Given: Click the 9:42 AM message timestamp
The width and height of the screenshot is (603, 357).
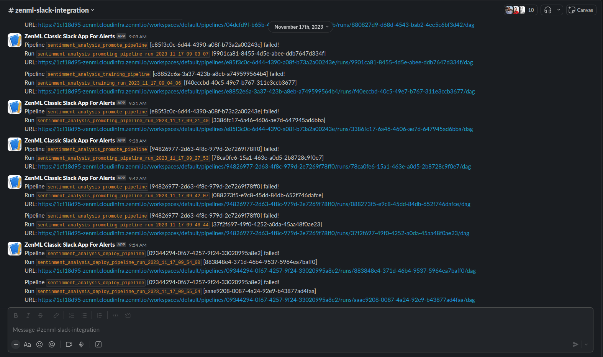Looking at the screenshot, I should point(138,178).
